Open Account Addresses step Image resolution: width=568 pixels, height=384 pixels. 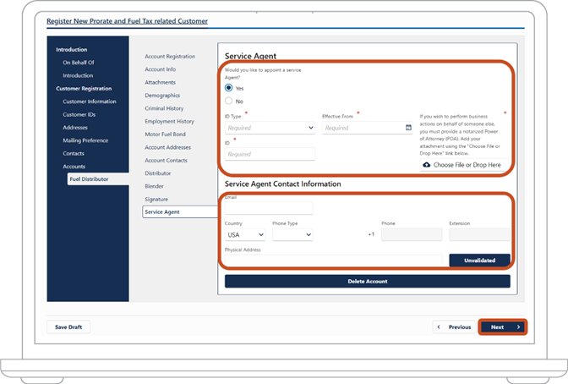[167, 147]
